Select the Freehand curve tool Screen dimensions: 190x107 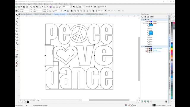click(17, 28)
